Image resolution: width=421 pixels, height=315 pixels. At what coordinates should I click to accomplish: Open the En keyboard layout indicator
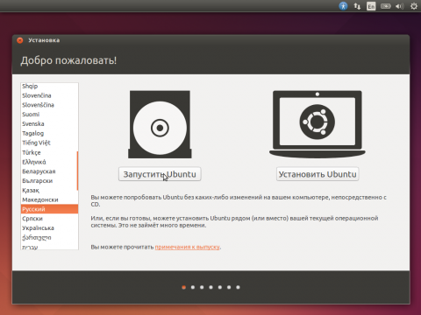click(x=371, y=6)
